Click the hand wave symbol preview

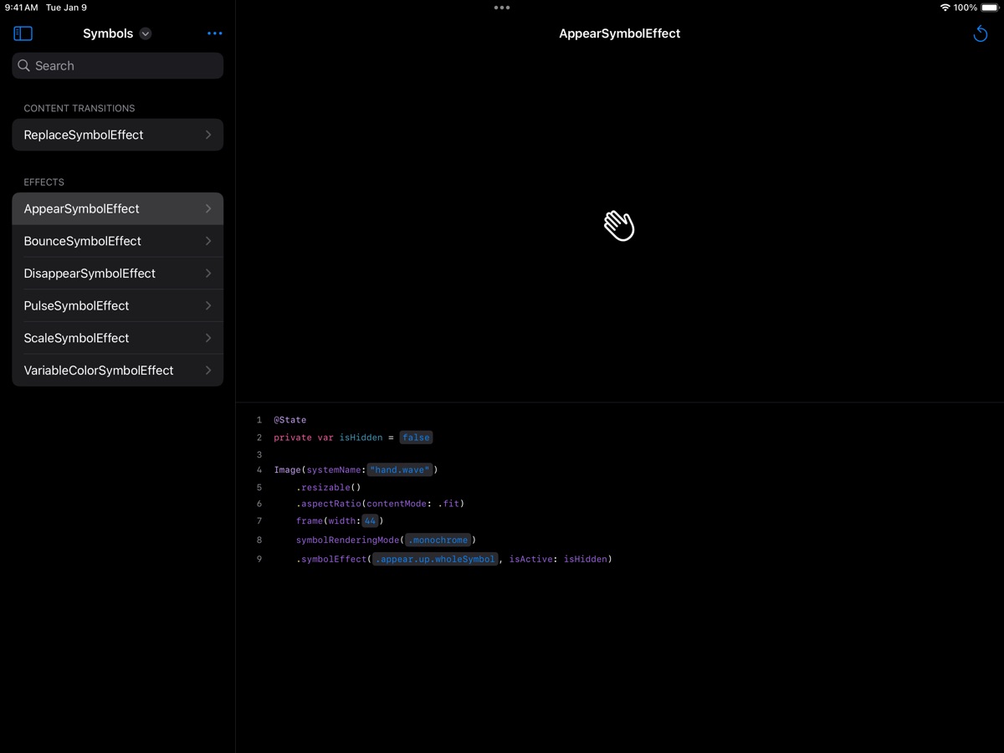[x=619, y=225]
